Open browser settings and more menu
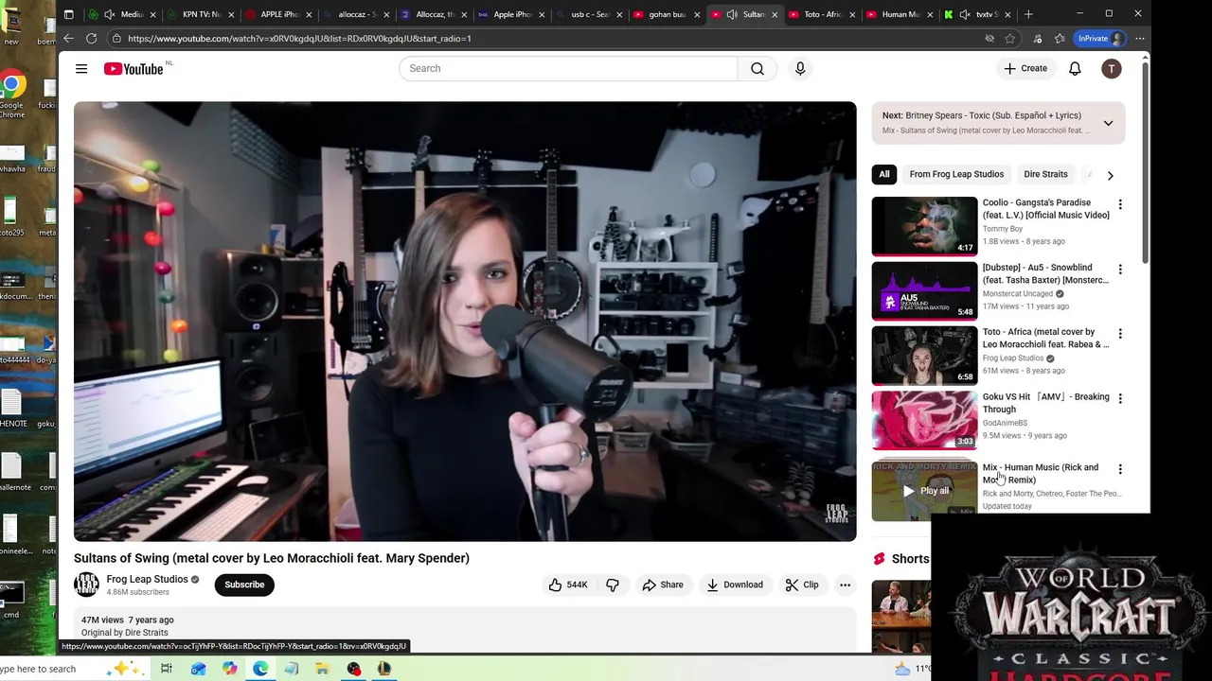Screen dimensions: 1212x681 click(x=1140, y=38)
